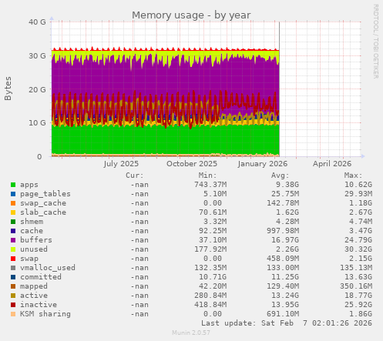Click the 'committed' legend label
This screenshot has height=341, width=383.
pos(41,277)
